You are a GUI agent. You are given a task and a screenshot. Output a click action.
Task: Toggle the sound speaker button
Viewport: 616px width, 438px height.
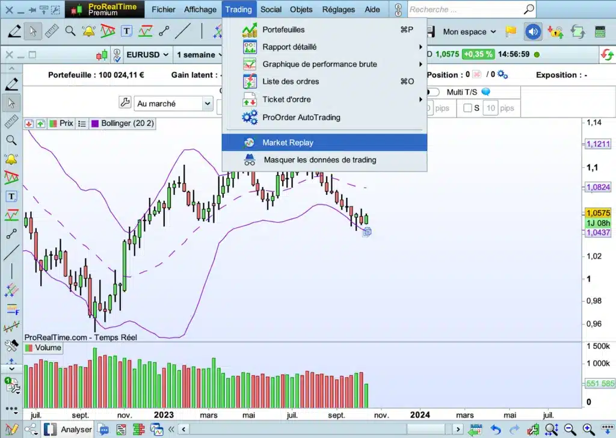pyautogui.click(x=532, y=31)
